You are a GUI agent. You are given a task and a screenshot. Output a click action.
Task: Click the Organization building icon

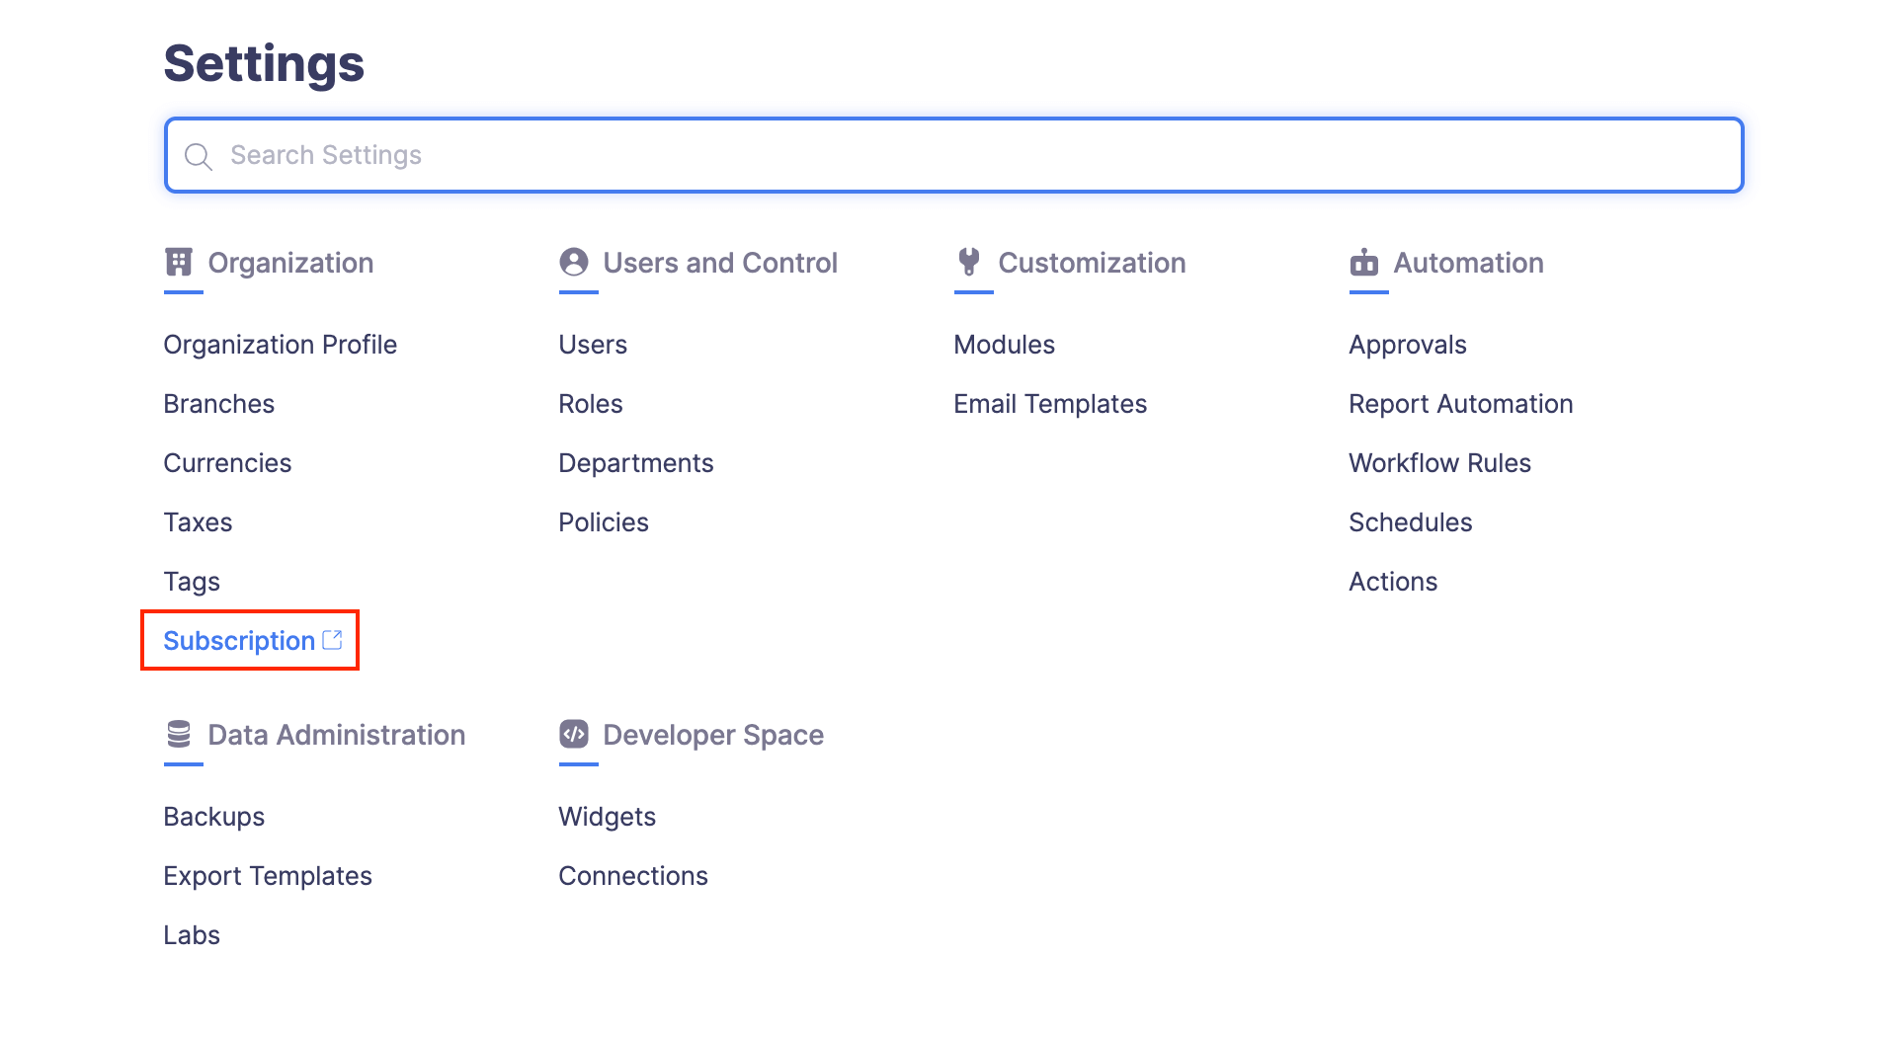click(179, 263)
